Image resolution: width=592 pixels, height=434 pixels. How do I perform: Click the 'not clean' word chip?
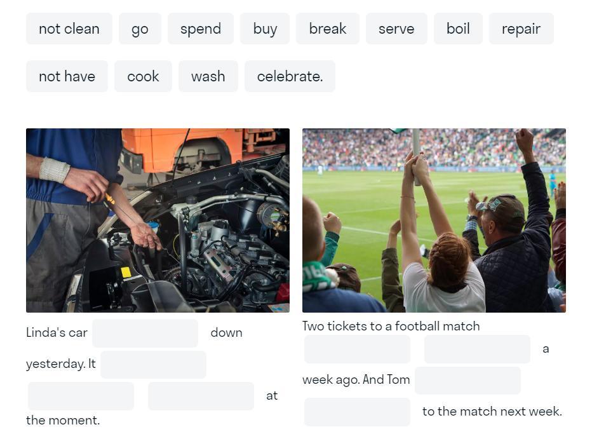pos(69,29)
